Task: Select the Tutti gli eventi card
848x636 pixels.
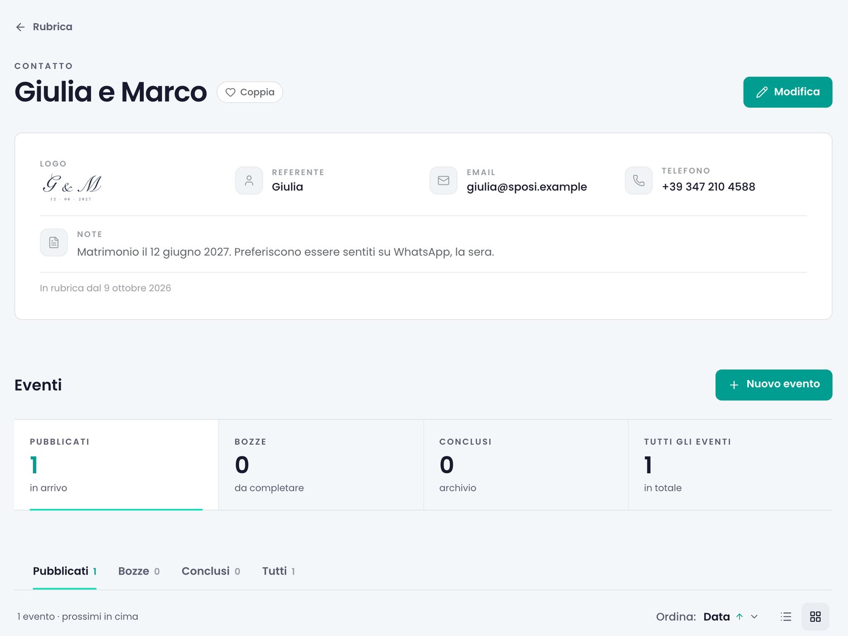Action: [x=730, y=465]
